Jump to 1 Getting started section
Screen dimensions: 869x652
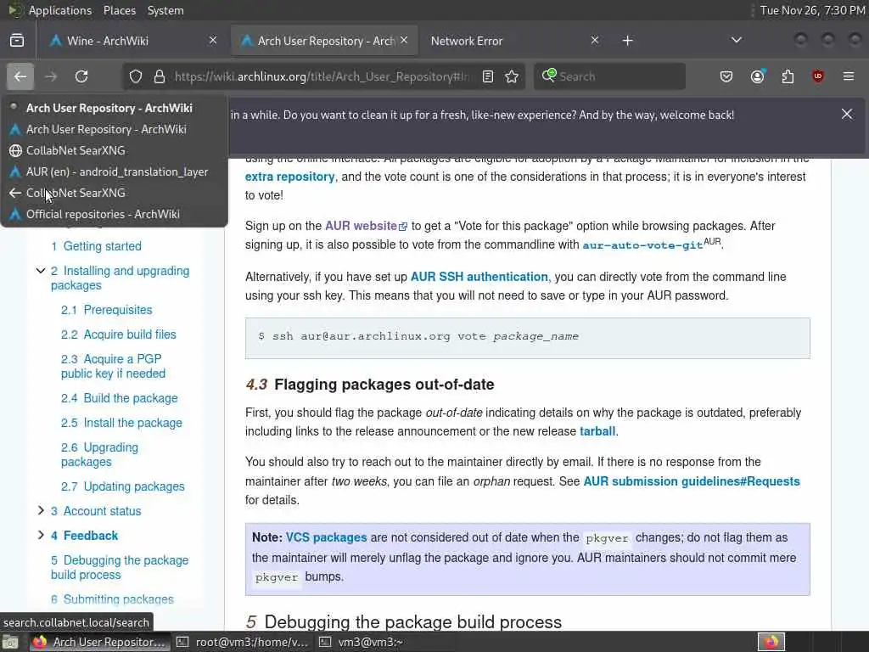[96, 246]
